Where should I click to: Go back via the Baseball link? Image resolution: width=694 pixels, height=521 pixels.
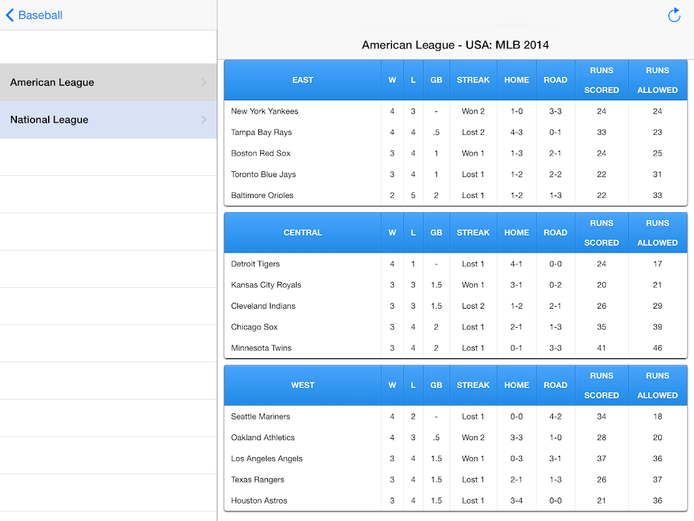tap(40, 15)
